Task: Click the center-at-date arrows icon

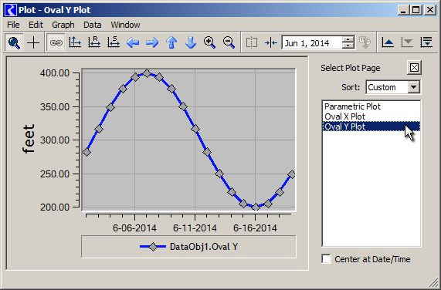Action: (x=271, y=42)
